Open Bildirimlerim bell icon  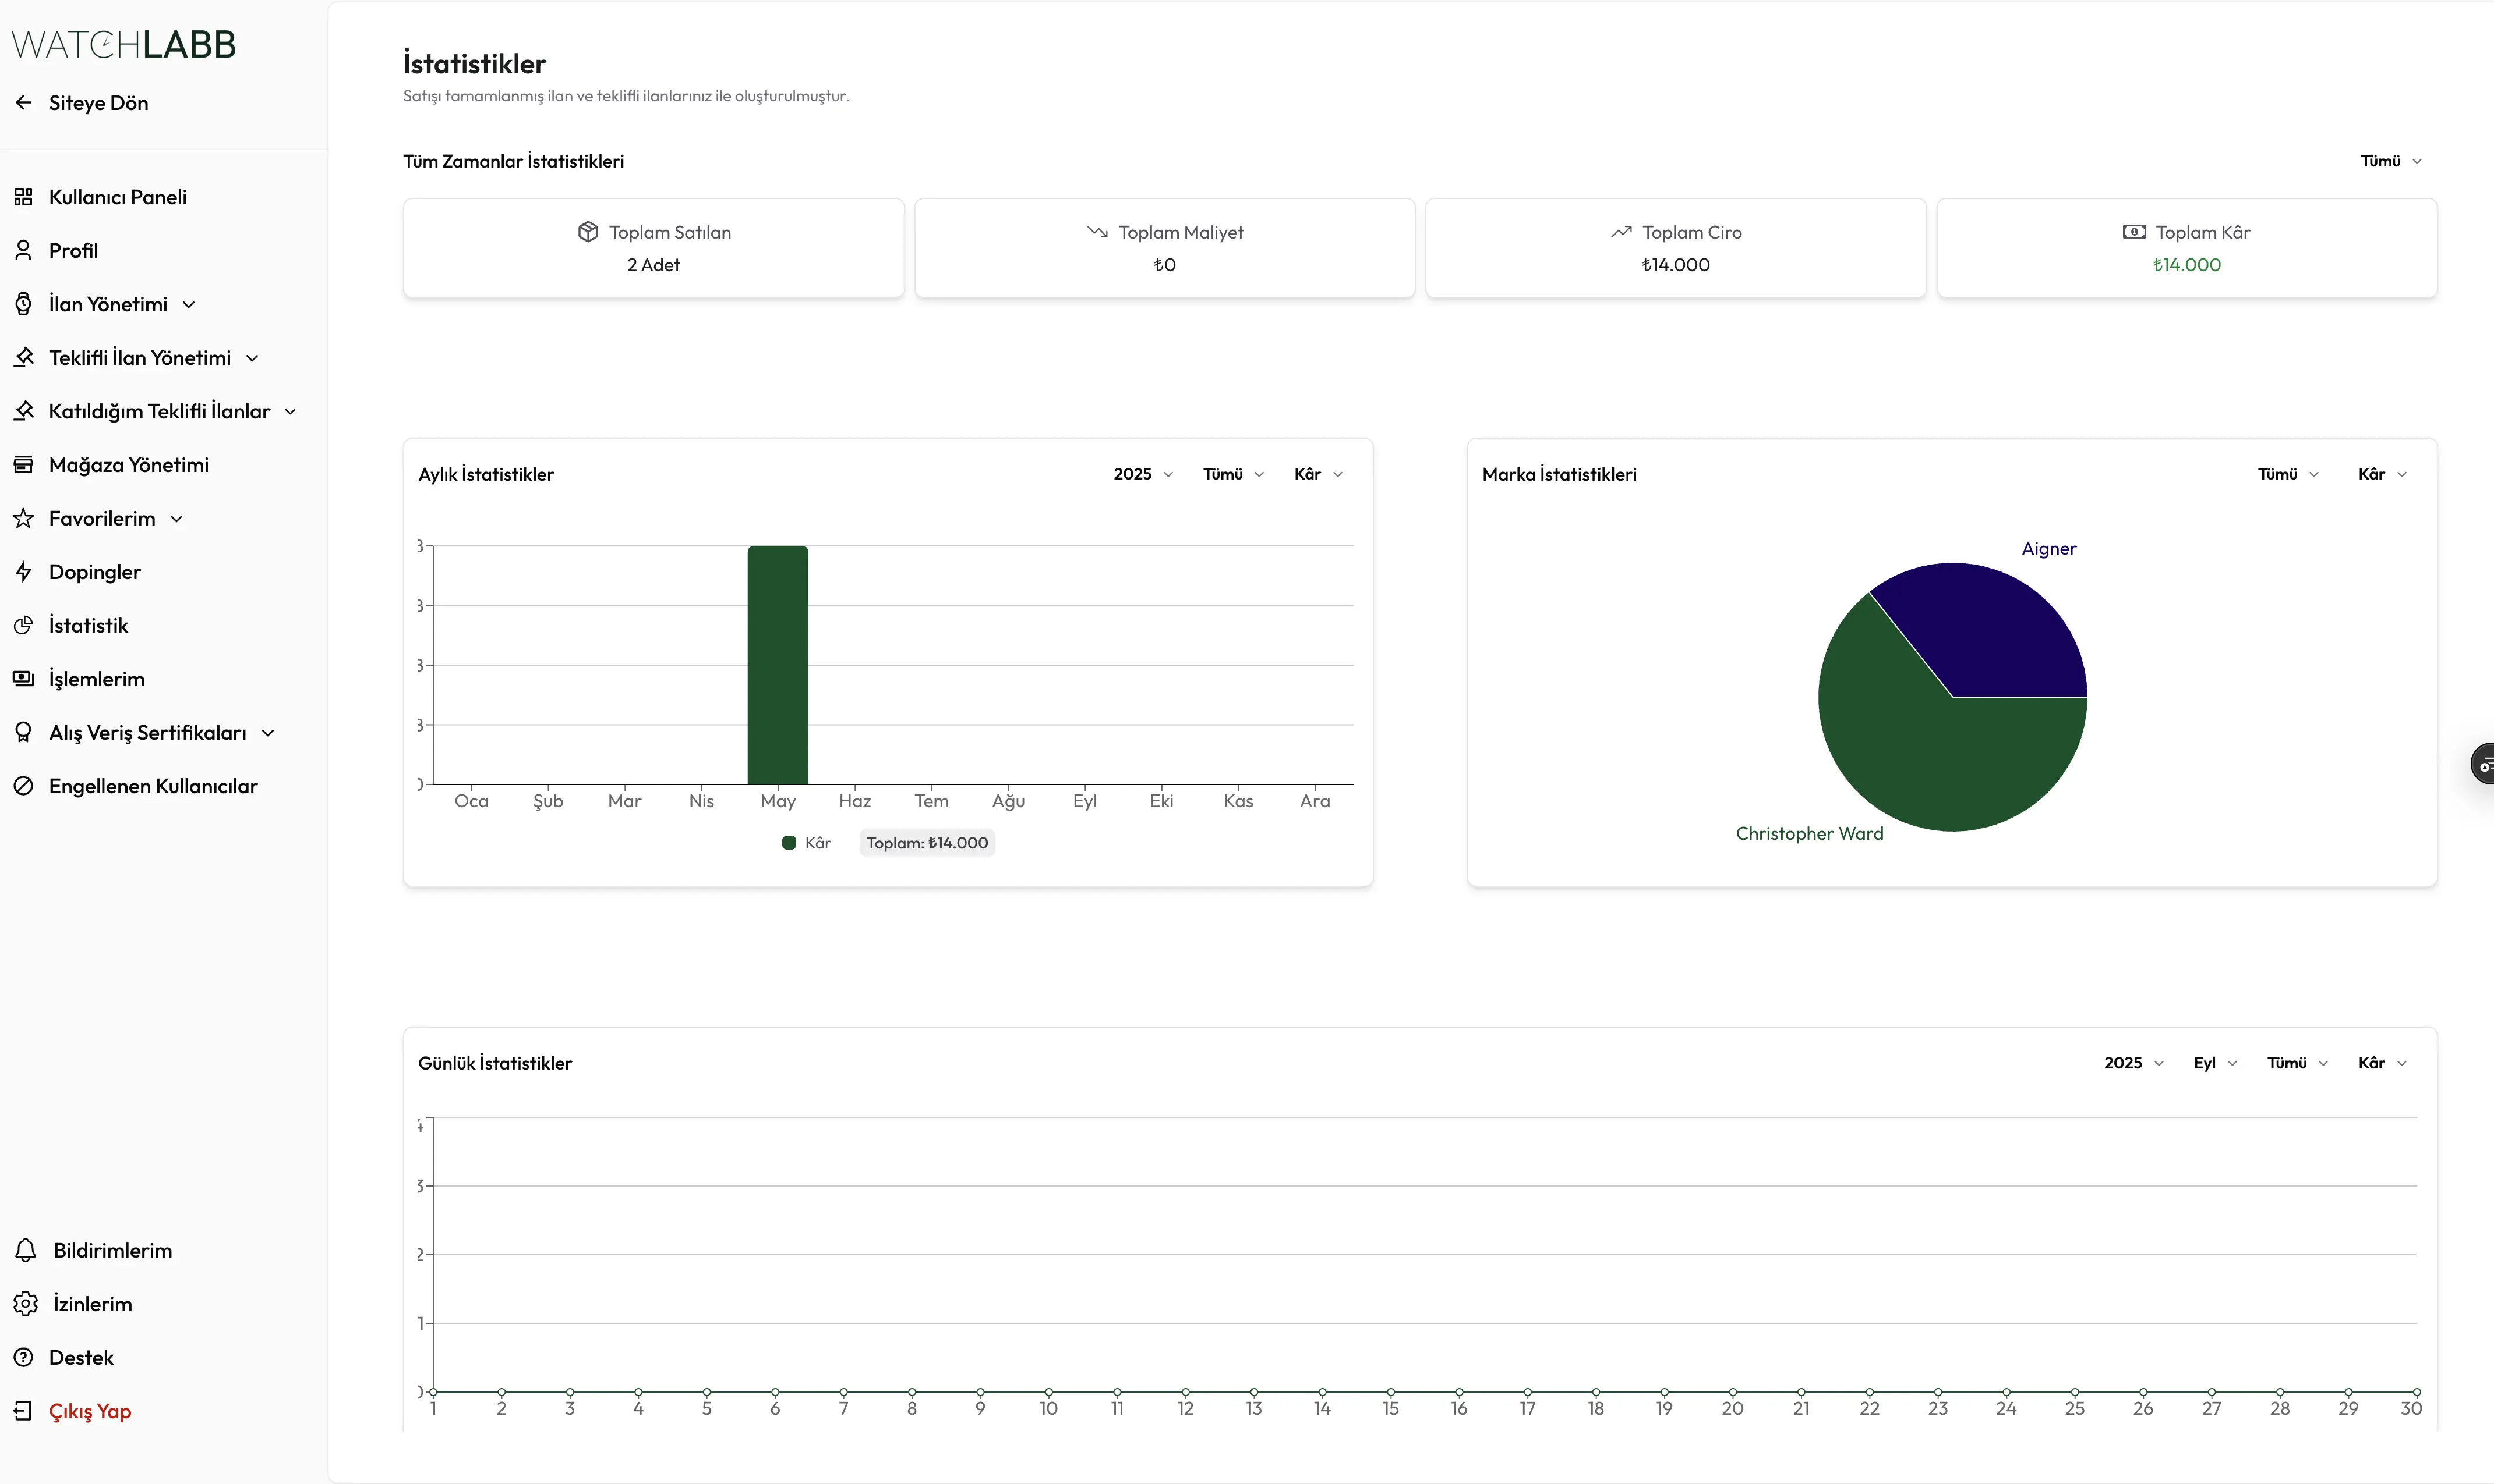pos(26,1250)
